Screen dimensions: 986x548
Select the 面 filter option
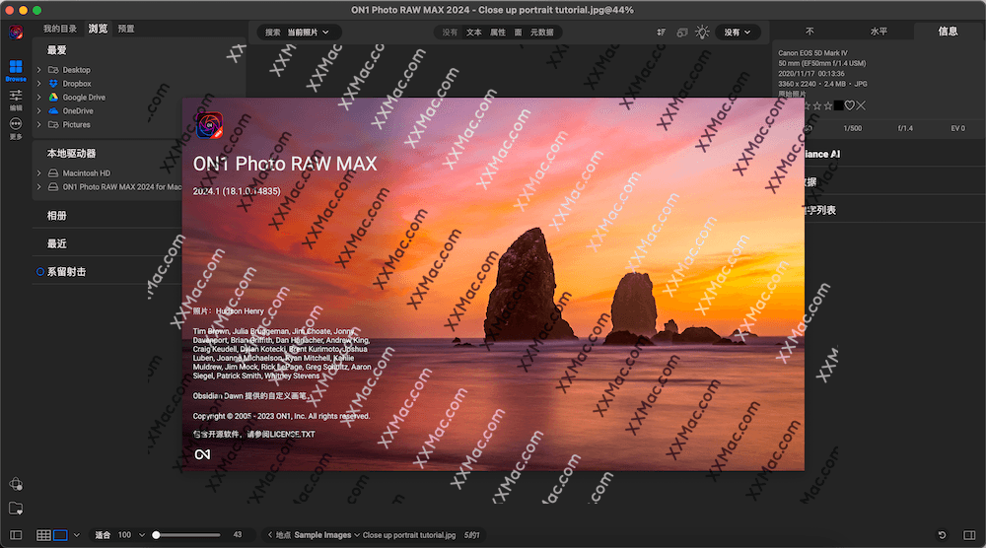(x=519, y=33)
